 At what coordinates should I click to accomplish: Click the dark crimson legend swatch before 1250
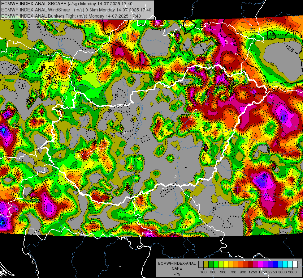pos(250,264)
